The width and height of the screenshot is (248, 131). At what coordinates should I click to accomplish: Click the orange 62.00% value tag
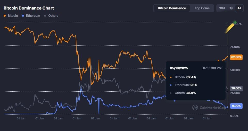tap(236, 57)
